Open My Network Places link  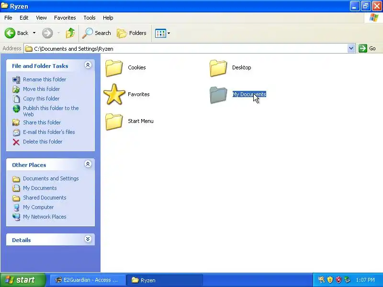pyautogui.click(x=45, y=217)
